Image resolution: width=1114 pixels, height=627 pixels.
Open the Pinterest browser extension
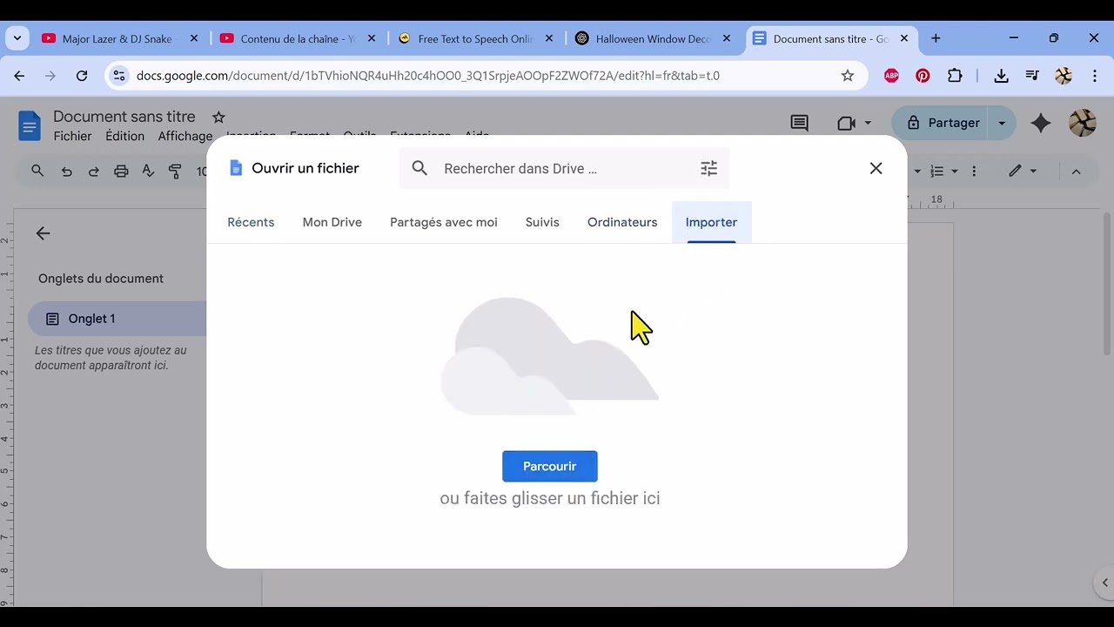[x=923, y=76]
